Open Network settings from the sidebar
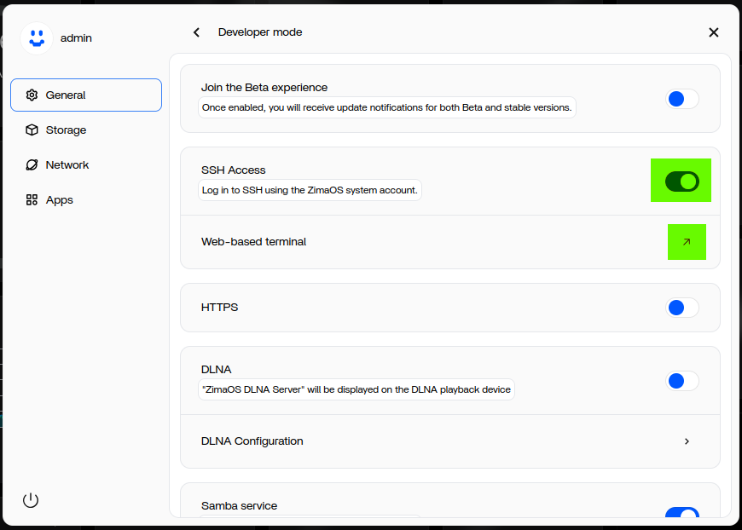The image size is (742, 530). pos(32,164)
